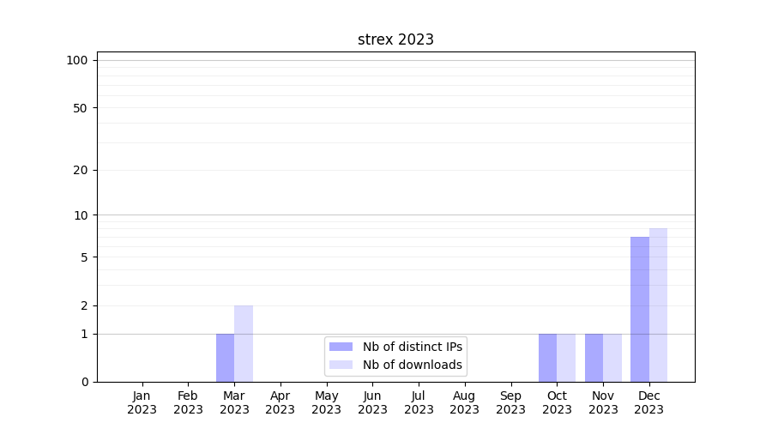Screen dimensions: 772x429
Task: Click the March distinct IPs bar
Action: click(x=225, y=358)
